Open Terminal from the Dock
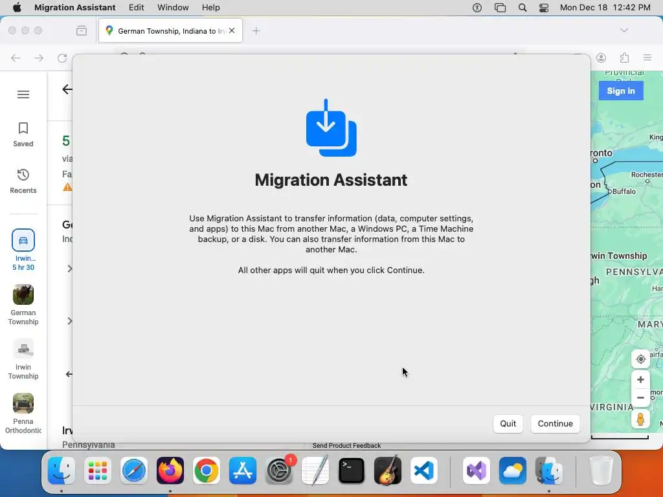This screenshot has height=497, width=663. click(x=352, y=470)
